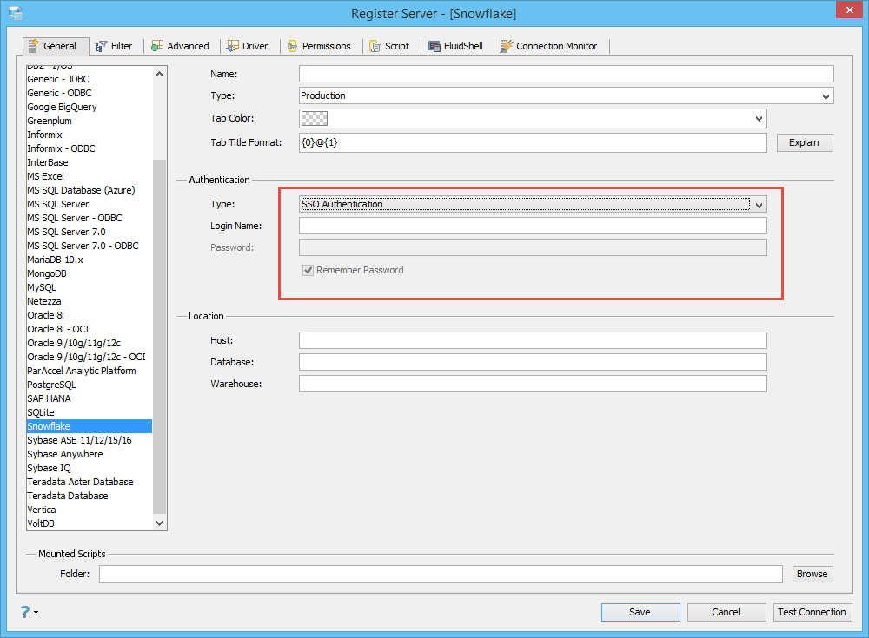Select Generic - JDBC in server list

click(x=90, y=79)
